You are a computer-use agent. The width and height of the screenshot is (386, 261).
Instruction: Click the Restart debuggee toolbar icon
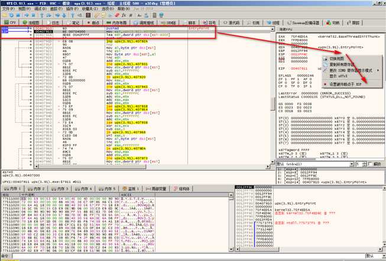(x=11, y=15)
